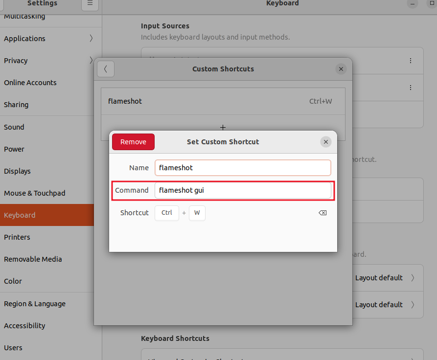
Task: Open Displays settings
Action: (47, 171)
